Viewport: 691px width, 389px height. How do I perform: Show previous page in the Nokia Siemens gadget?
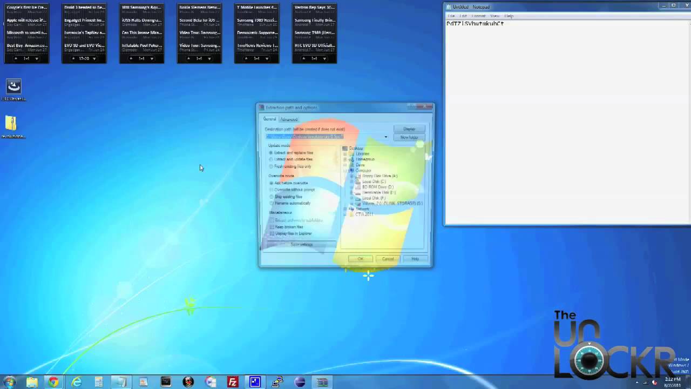click(188, 58)
